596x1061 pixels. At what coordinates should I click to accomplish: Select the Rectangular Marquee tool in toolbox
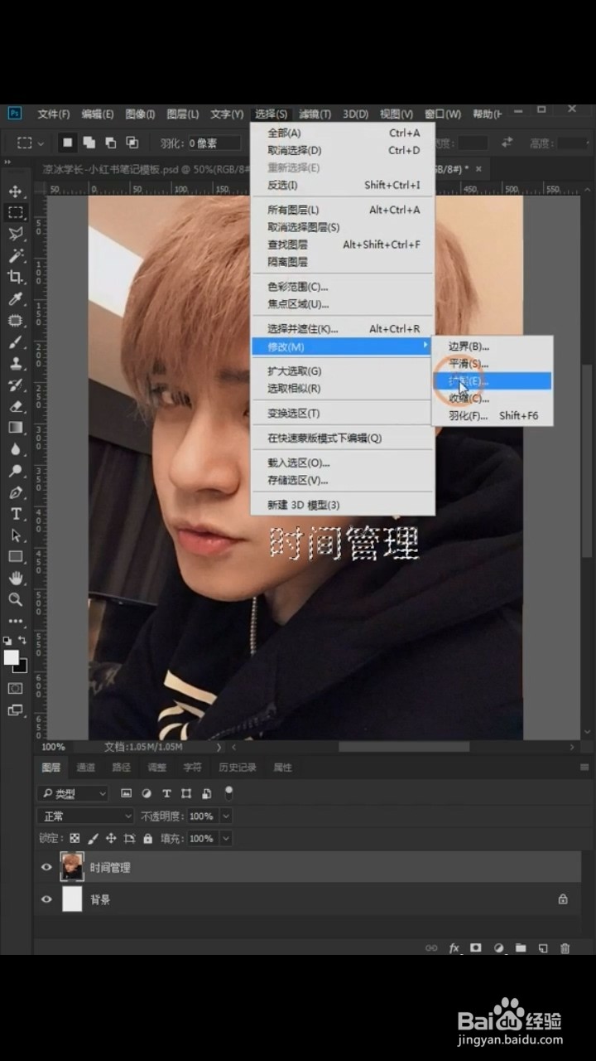pyautogui.click(x=16, y=213)
